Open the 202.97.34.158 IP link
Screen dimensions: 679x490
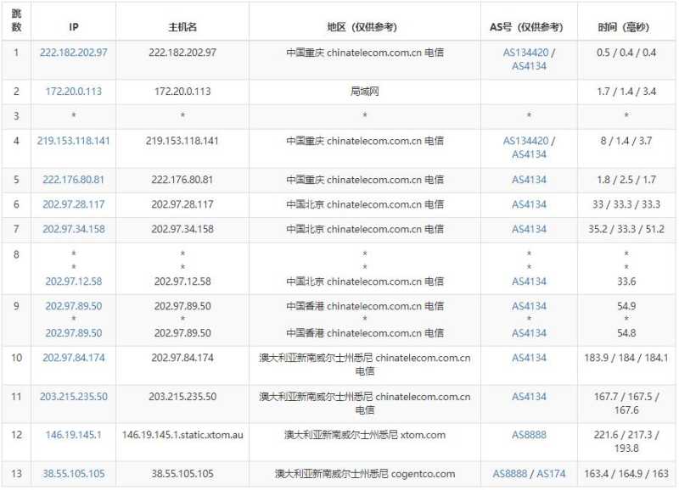[x=74, y=229]
